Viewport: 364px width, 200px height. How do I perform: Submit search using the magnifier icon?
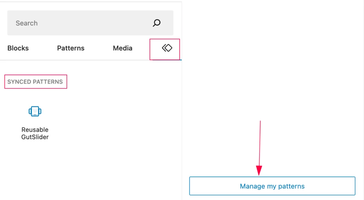156,23
